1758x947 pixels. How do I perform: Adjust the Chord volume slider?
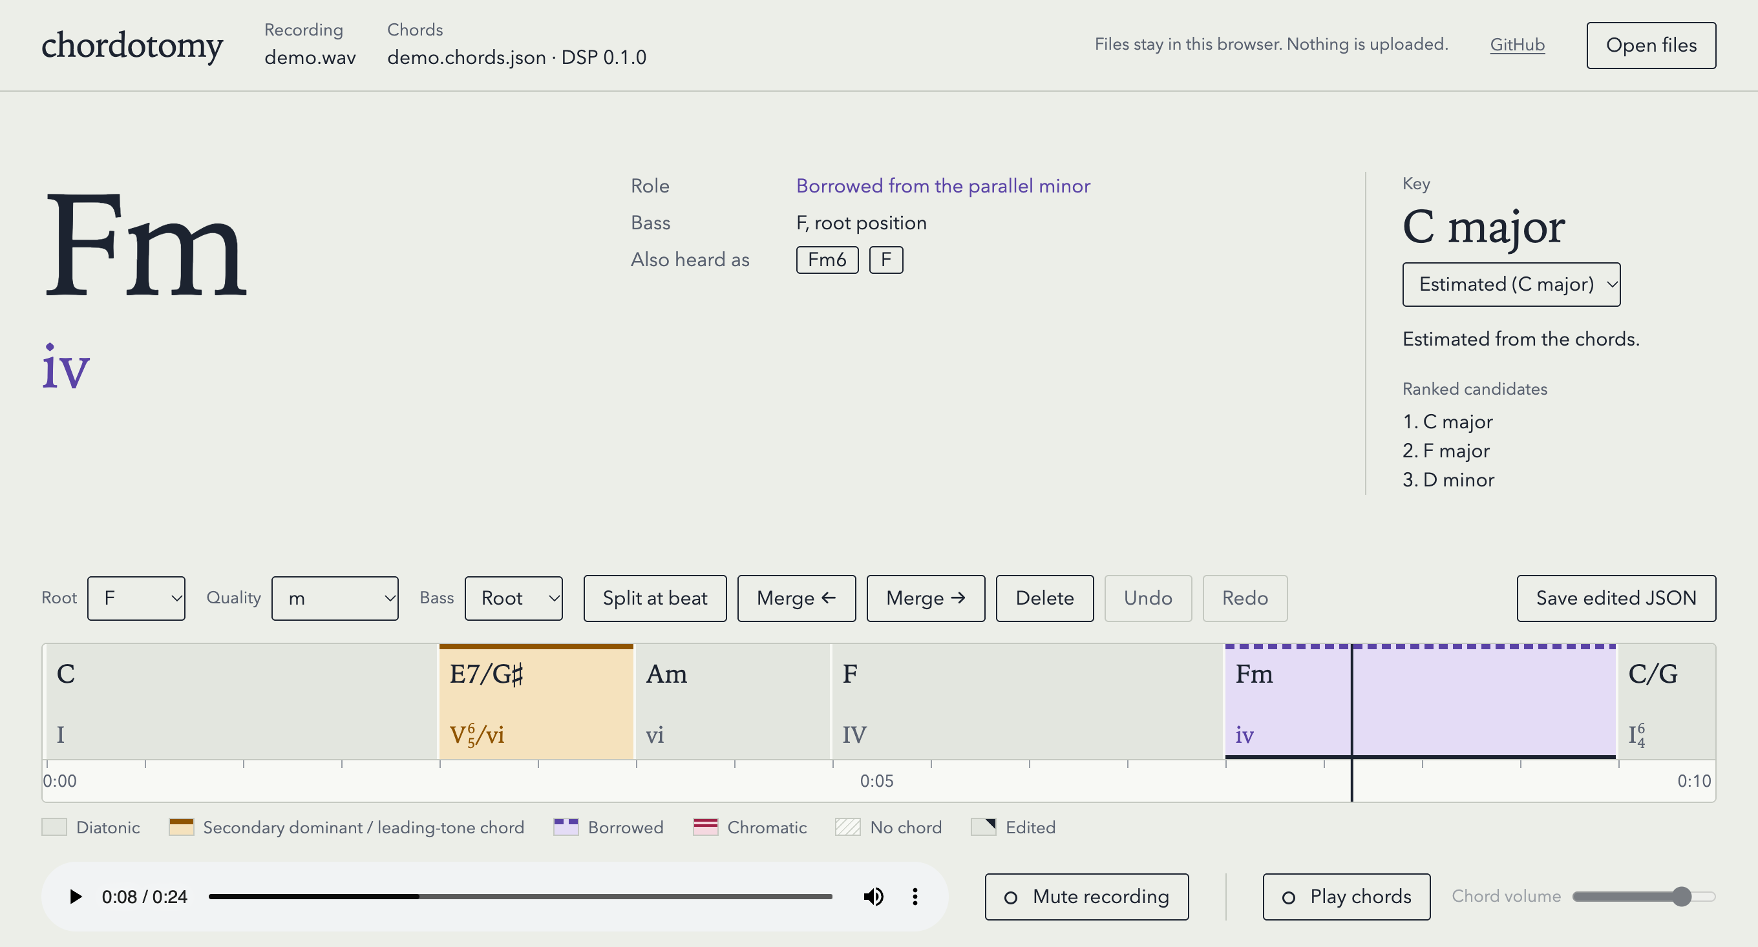pos(1644,897)
